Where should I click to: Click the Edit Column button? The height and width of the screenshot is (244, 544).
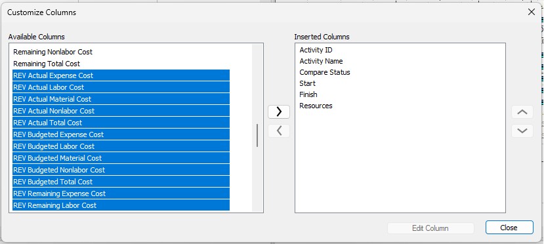[430, 228]
